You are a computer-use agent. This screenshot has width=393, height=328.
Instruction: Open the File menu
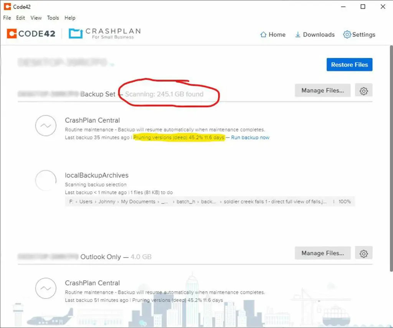7,18
